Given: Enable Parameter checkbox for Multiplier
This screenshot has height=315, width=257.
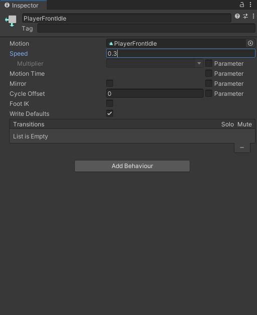Looking at the screenshot, I should (x=209, y=63).
